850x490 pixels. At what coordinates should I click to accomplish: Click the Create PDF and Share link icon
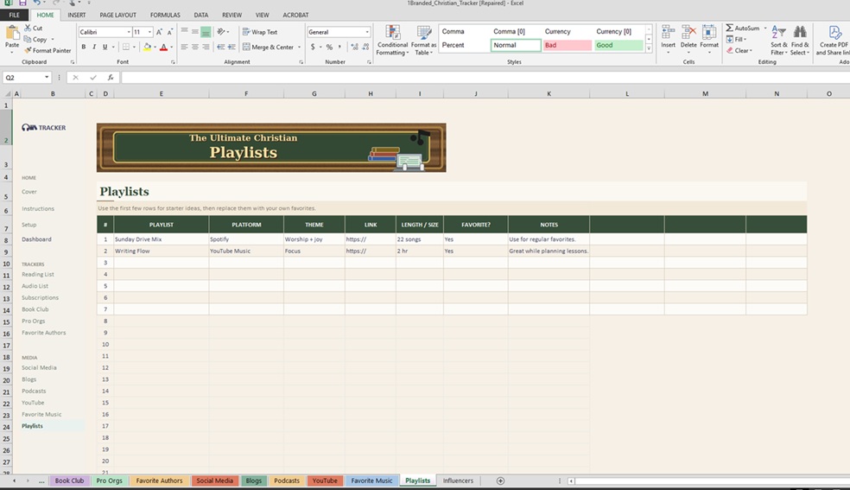[x=834, y=34]
